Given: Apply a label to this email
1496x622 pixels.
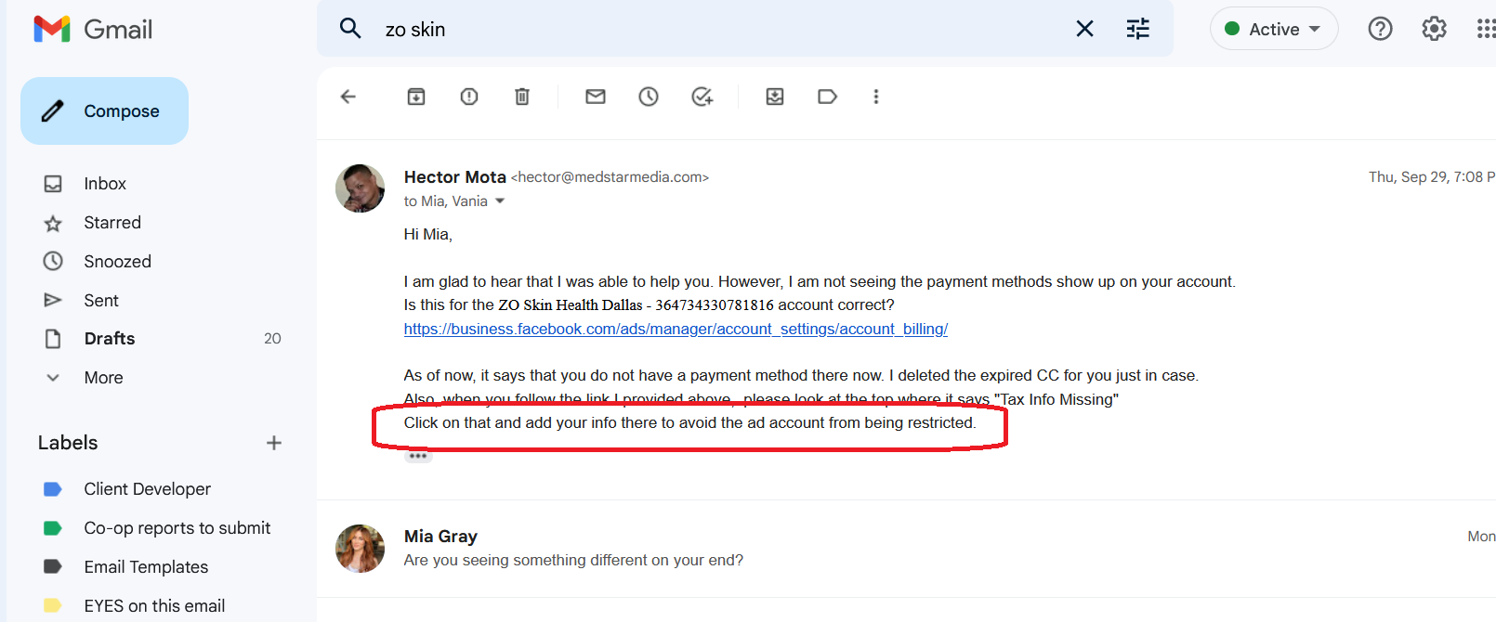Looking at the screenshot, I should click(827, 97).
